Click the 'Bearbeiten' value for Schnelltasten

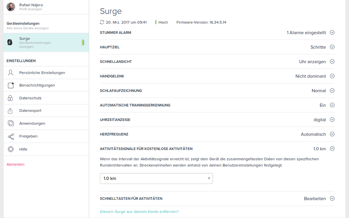[x=315, y=199]
